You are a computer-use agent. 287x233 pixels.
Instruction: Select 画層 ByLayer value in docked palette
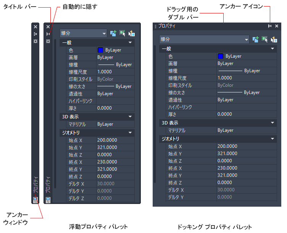click(247, 63)
